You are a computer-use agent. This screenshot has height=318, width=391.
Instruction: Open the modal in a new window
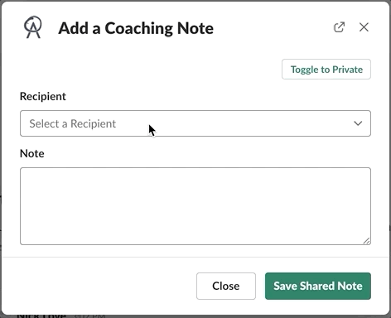pyautogui.click(x=339, y=27)
